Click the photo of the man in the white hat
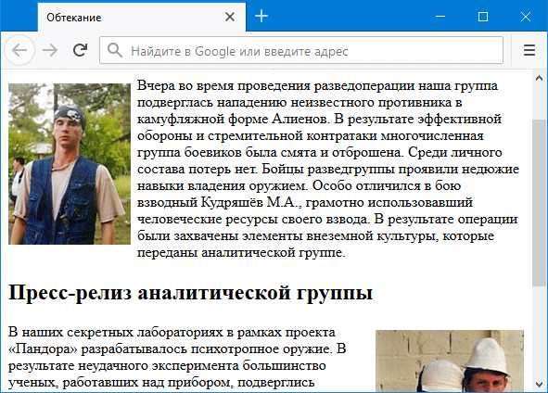The width and height of the screenshot is (548, 393). point(450,361)
